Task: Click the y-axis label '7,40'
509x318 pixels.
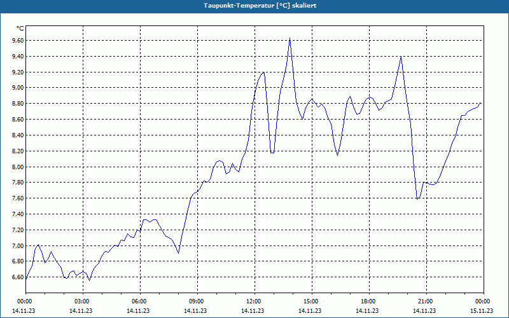Action: [x=18, y=214]
